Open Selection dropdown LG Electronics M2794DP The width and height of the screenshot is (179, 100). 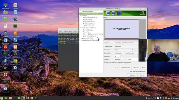[126, 43]
